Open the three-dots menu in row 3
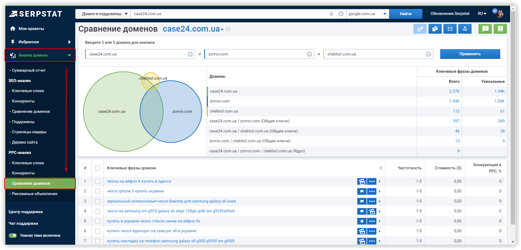 [372, 201]
